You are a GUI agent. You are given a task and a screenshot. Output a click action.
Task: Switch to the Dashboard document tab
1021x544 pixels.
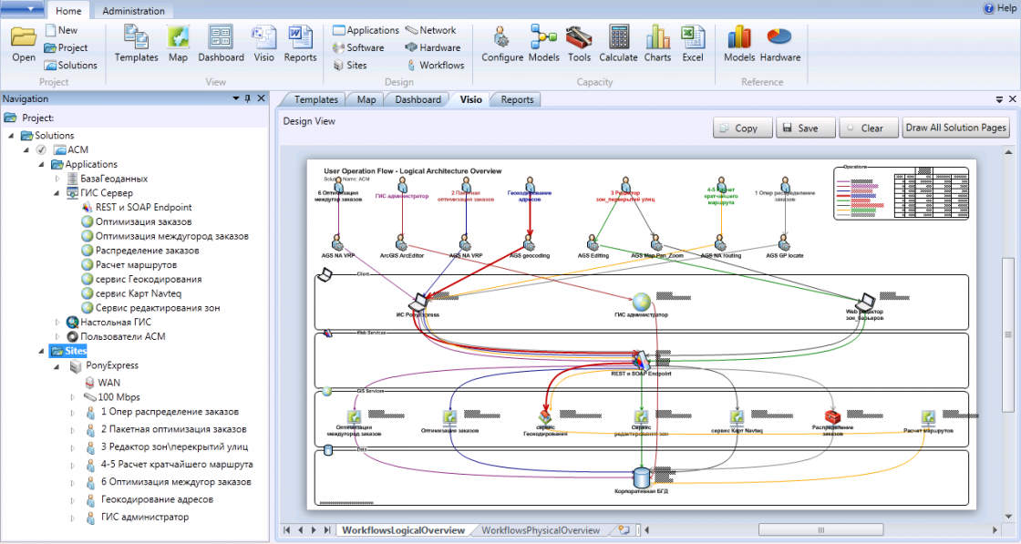coord(418,99)
